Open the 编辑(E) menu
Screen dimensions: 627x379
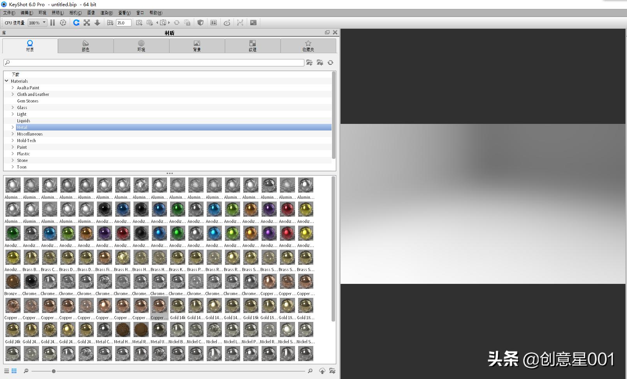tap(27, 13)
